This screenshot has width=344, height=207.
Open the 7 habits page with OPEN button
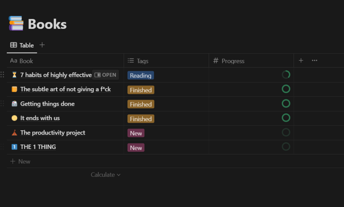105,75
